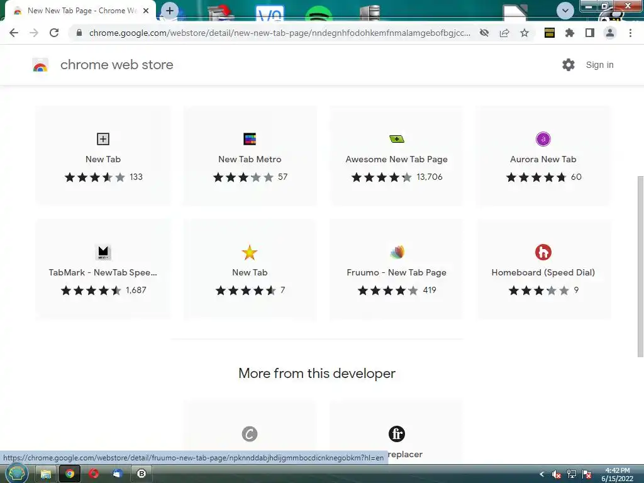Bookmark this page with the star icon
This screenshot has height=483, width=644.
(525, 33)
